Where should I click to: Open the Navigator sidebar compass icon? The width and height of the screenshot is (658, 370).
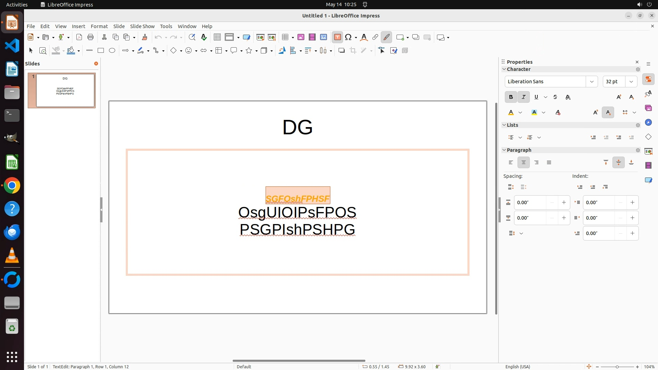tap(648, 123)
